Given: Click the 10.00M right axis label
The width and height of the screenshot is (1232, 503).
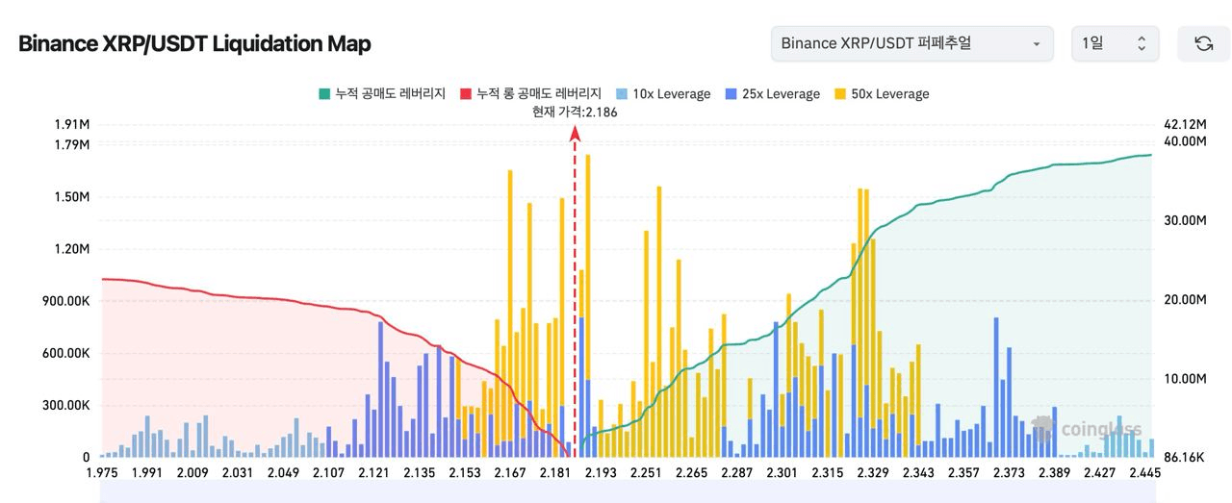Looking at the screenshot, I should tap(1185, 379).
